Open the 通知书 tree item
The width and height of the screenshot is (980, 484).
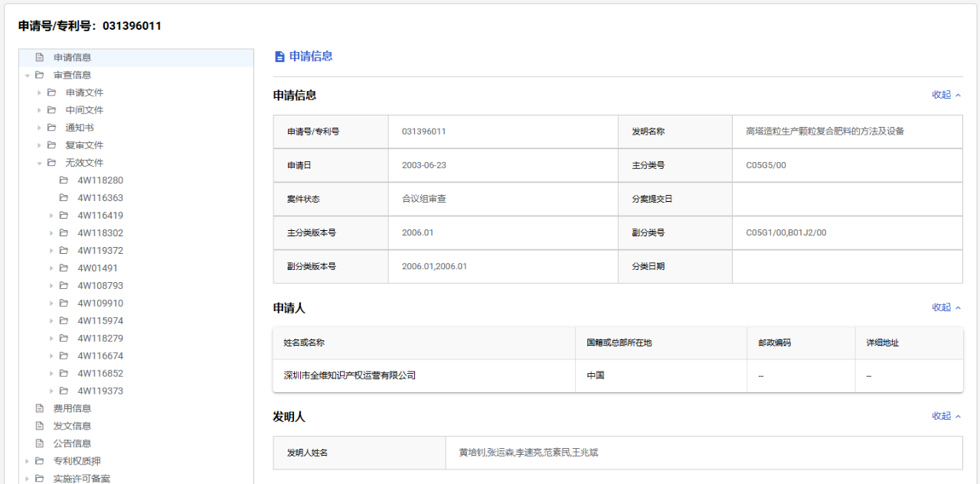point(80,128)
